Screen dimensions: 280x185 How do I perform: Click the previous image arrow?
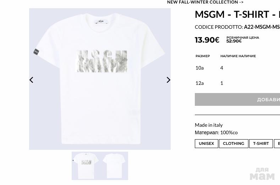32,80
